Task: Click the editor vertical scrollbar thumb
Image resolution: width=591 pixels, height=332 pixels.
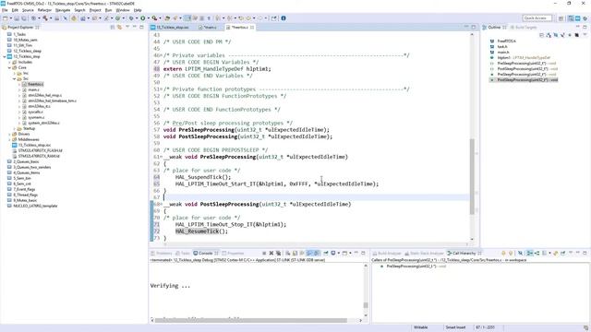Action: click(x=472, y=176)
